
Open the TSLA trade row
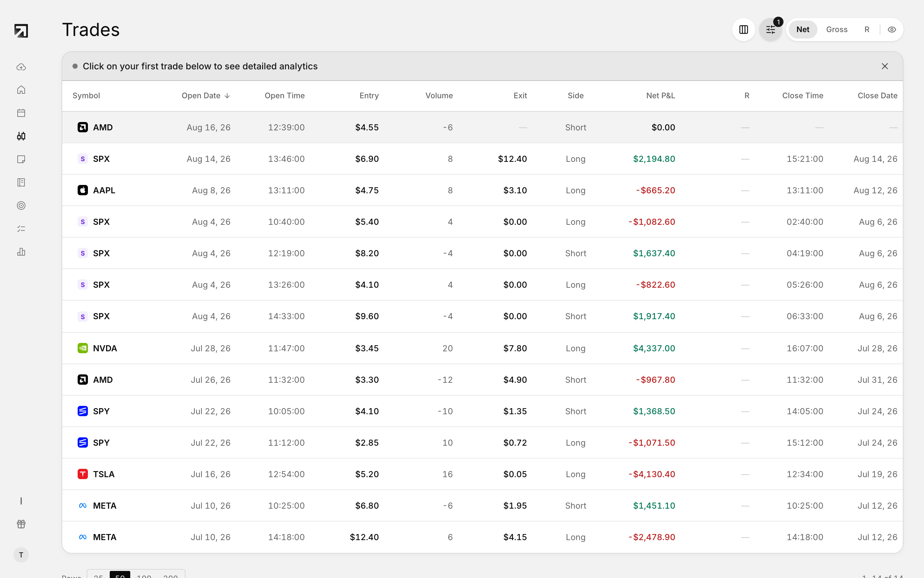click(x=482, y=474)
